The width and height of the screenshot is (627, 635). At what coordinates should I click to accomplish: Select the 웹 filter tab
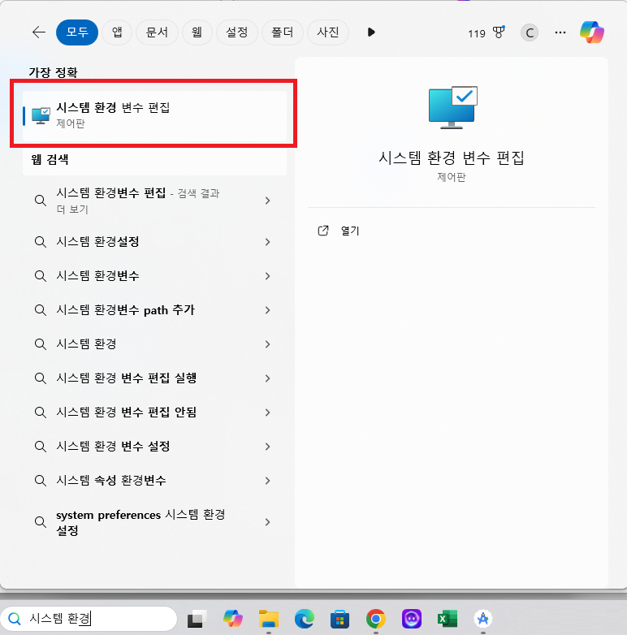click(197, 32)
